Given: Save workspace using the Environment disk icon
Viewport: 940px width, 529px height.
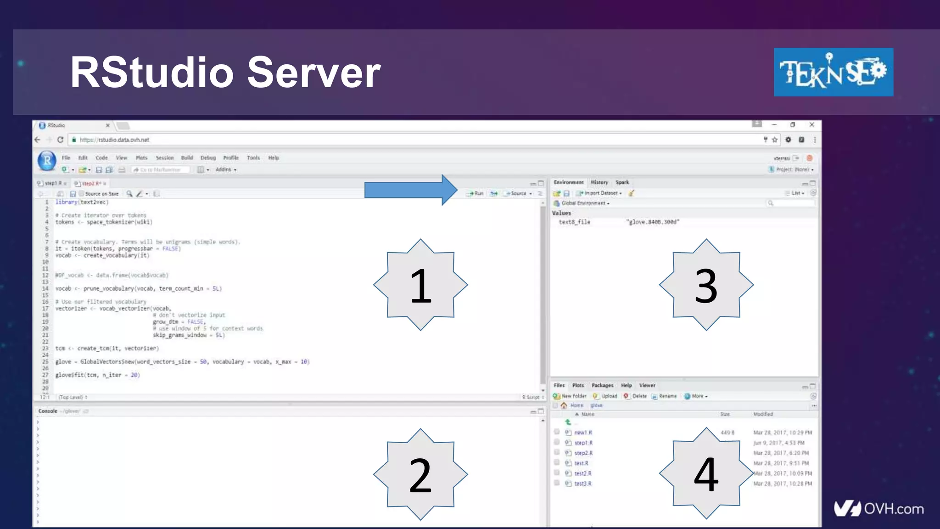Looking at the screenshot, I should 566,193.
